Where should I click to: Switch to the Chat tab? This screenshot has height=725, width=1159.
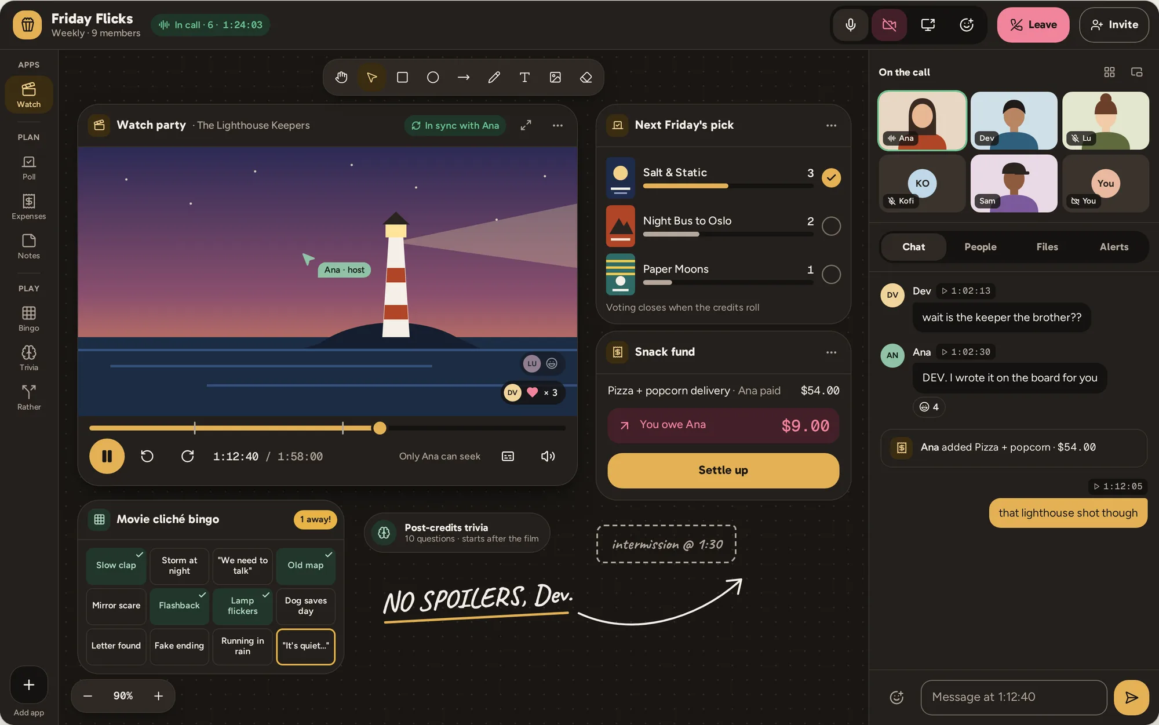pos(913,247)
